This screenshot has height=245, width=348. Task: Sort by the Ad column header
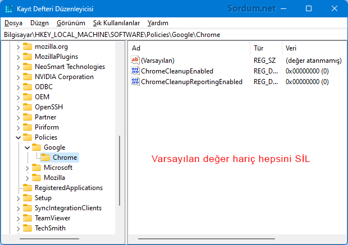coord(190,48)
